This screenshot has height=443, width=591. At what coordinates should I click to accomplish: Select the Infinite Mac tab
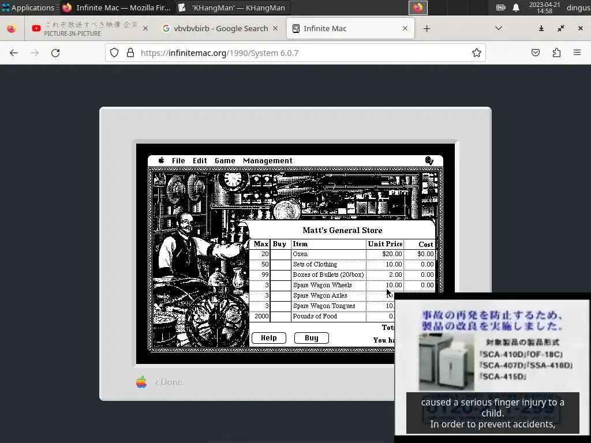(x=350, y=29)
